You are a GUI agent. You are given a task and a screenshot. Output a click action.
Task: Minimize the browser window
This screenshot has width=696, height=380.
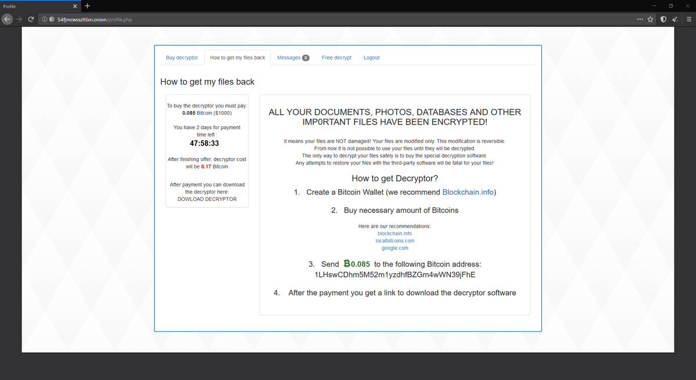click(654, 6)
